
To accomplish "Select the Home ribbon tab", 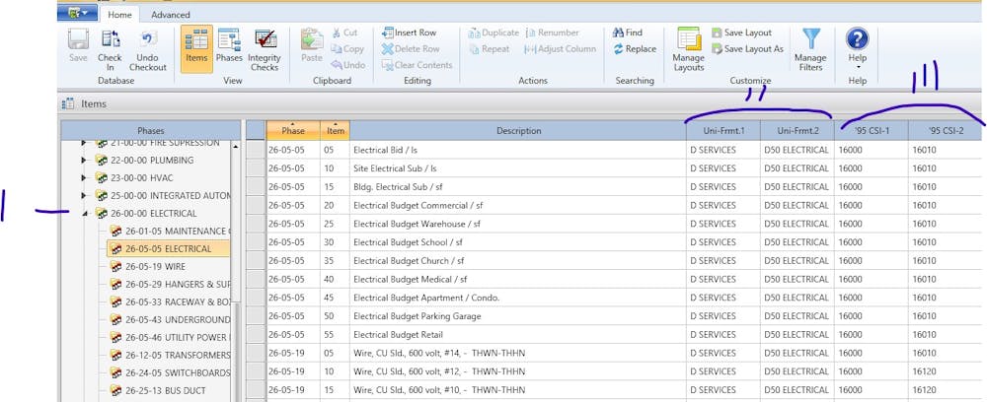I will [x=119, y=15].
